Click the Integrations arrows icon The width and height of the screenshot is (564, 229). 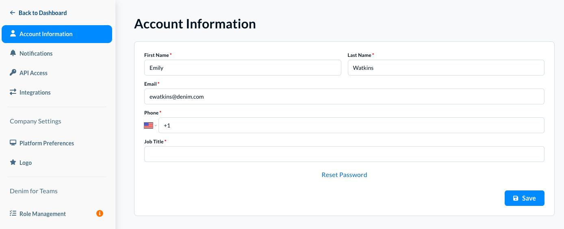point(13,92)
